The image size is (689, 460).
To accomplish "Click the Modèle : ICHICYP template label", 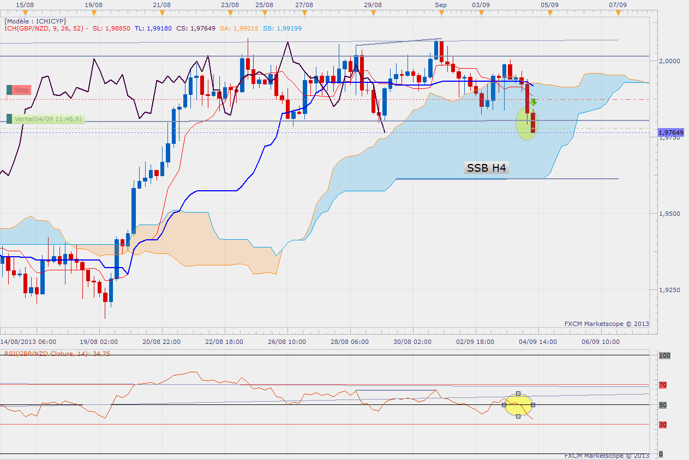I will [x=35, y=21].
